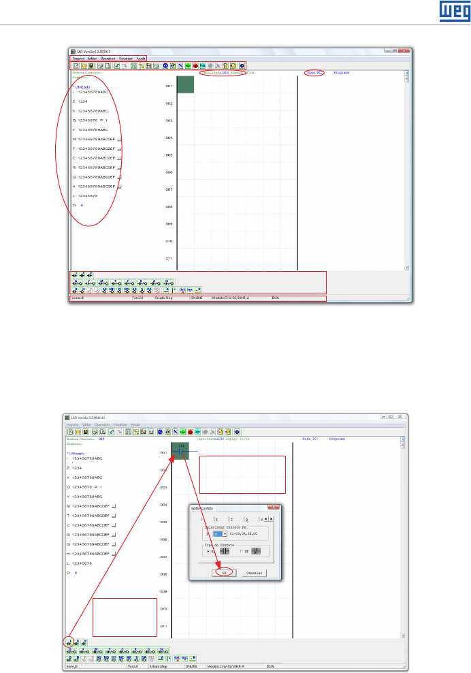This screenshot has height=673, width=471.
Task: Click Undo arrow icon in upper window toolbar
Action: 117,65
